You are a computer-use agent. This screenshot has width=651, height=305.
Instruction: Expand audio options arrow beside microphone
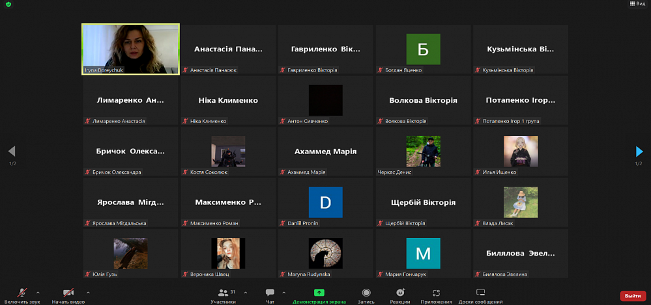tap(38, 293)
